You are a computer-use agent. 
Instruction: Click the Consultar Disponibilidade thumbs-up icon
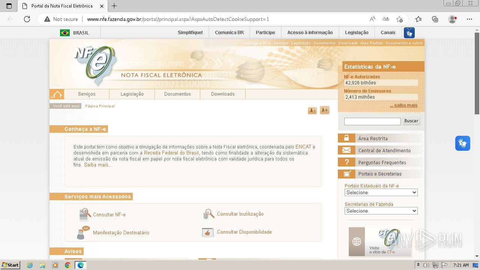point(208,232)
